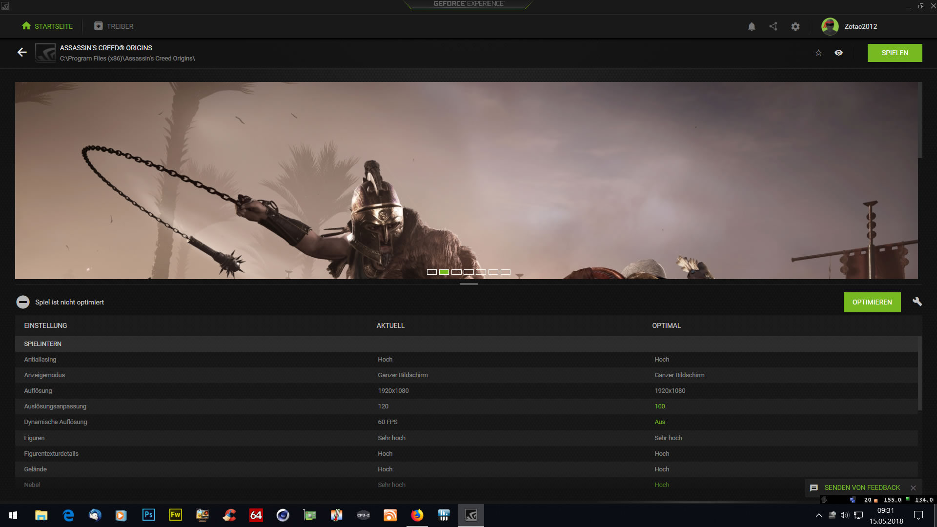Toggle the favorite star for game
Image resolution: width=937 pixels, height=527 pixels.
pyautogui.click(x=818, y=53)
